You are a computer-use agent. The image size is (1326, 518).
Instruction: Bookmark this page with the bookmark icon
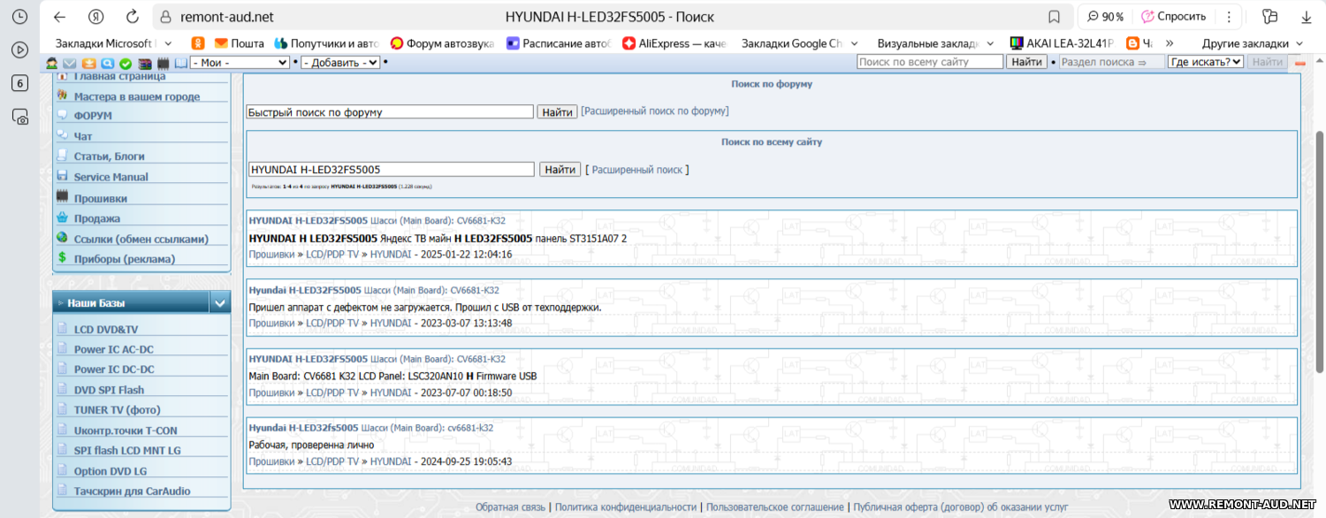[x=1054, y=17]
